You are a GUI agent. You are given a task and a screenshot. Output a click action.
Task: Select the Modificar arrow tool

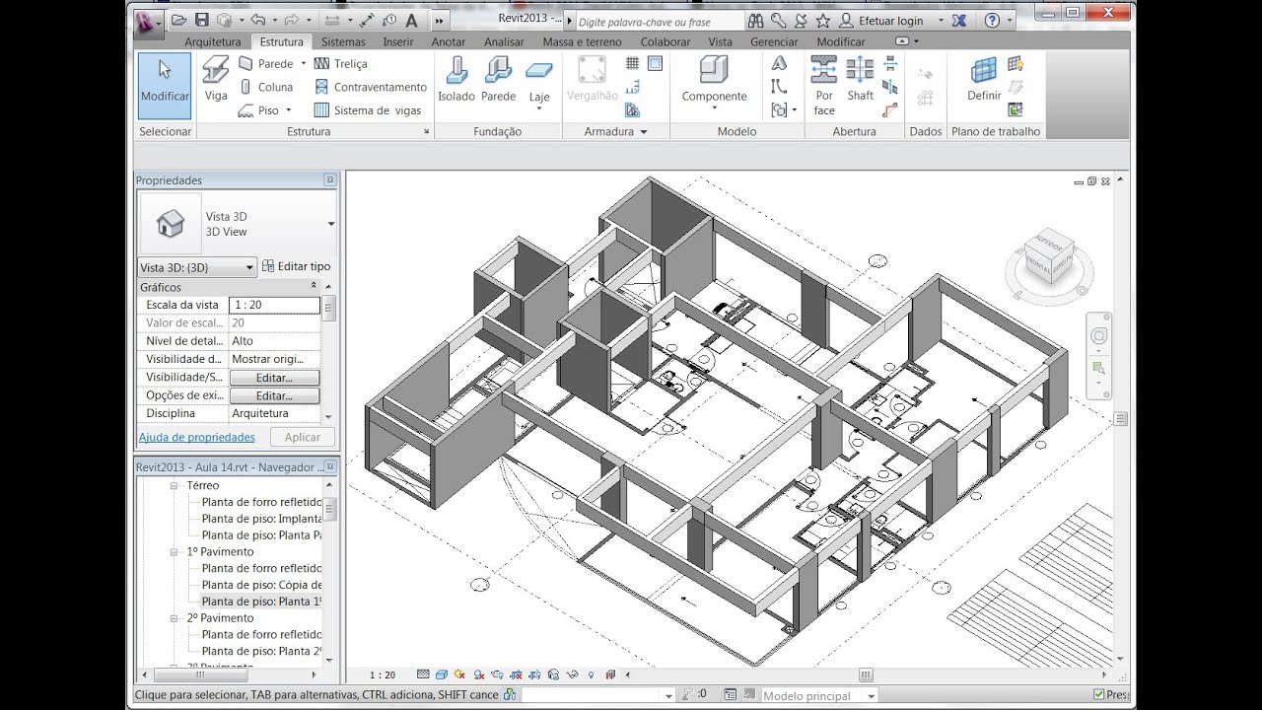click(165, 87)
